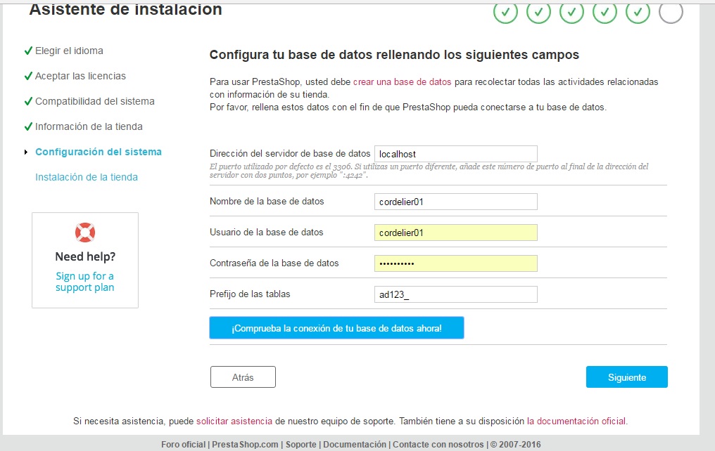Open the Aceptar las licencias step
The image size is (715, 451).
point(81,76)
